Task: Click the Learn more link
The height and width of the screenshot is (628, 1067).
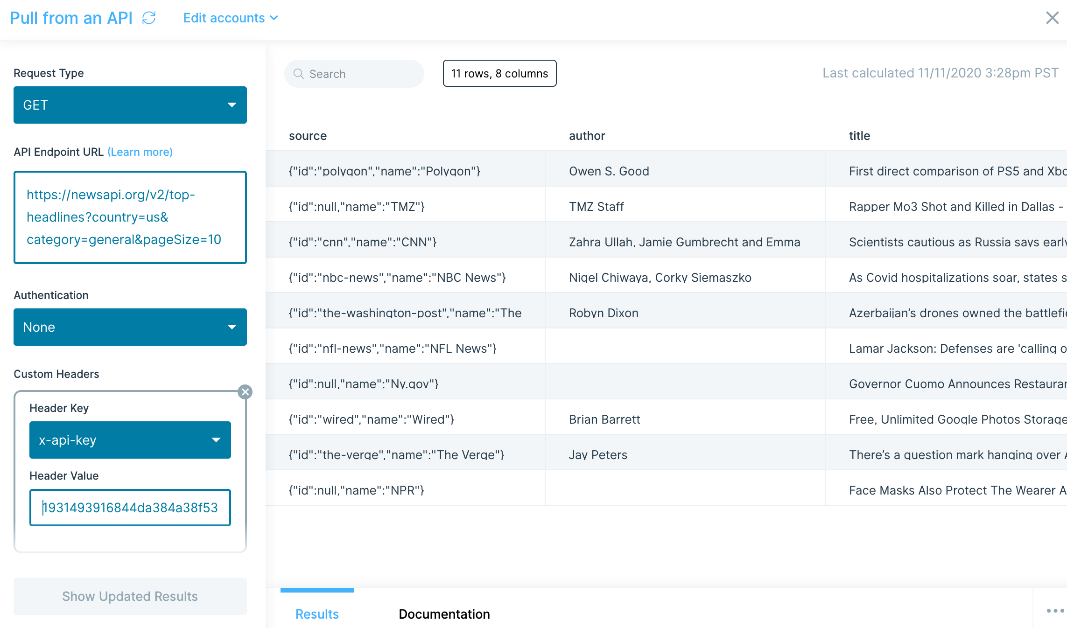Action: click(x=140, y=152)
